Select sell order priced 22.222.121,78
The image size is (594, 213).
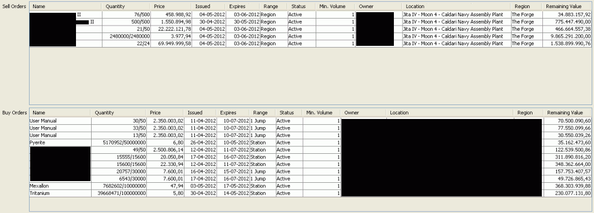click(x=310, y=29)
